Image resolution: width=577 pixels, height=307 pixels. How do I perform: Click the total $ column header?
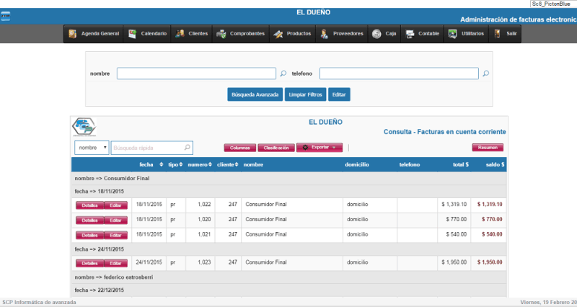pyautogui.click(x=461, y=165)
